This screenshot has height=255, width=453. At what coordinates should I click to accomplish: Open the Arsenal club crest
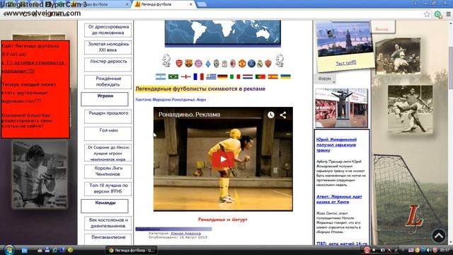point(179,63)
